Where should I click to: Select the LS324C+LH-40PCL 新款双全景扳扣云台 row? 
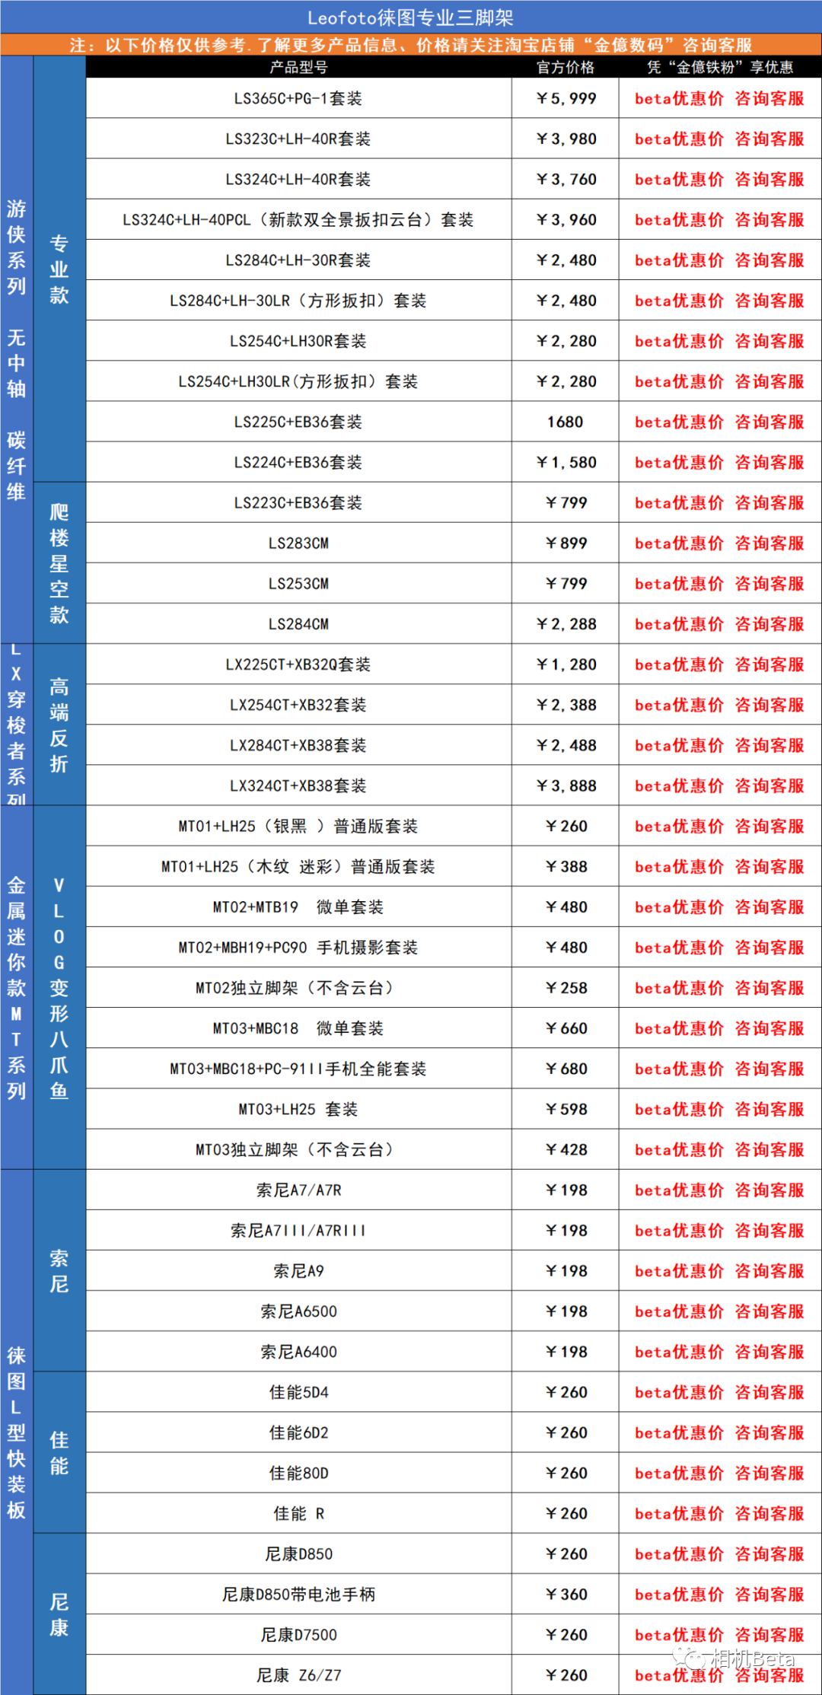pyautogui.click(x=298, y=219)
